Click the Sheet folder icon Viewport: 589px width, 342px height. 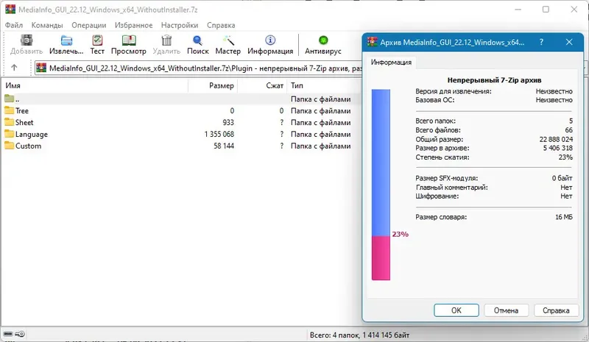[x=9, y=122]
